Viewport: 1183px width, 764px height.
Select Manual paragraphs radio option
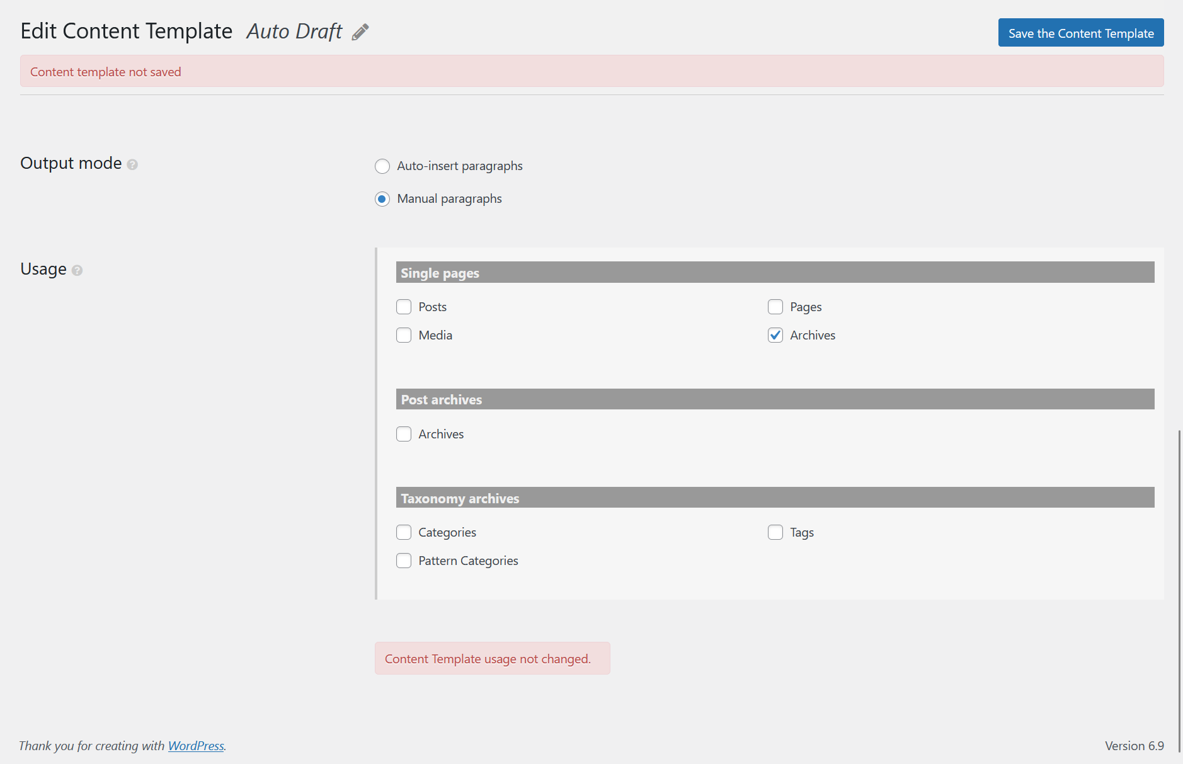[382, 199]
